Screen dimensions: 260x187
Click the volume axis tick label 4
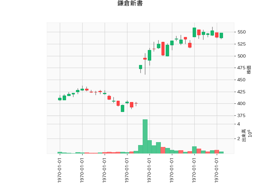239,124
